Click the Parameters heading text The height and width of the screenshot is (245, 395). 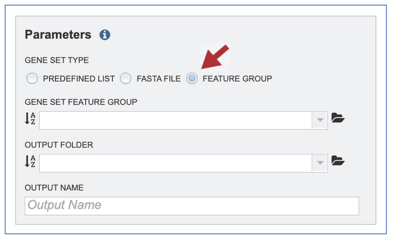click(x=58, y=35)
